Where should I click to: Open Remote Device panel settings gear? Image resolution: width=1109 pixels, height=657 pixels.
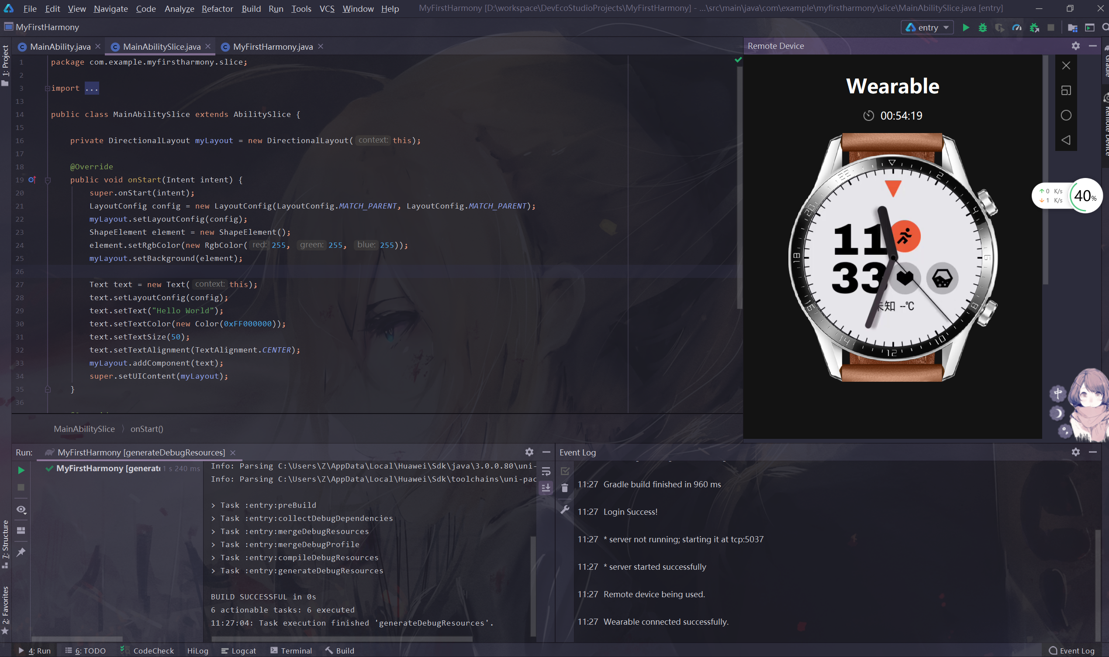tap(1075, 46)
